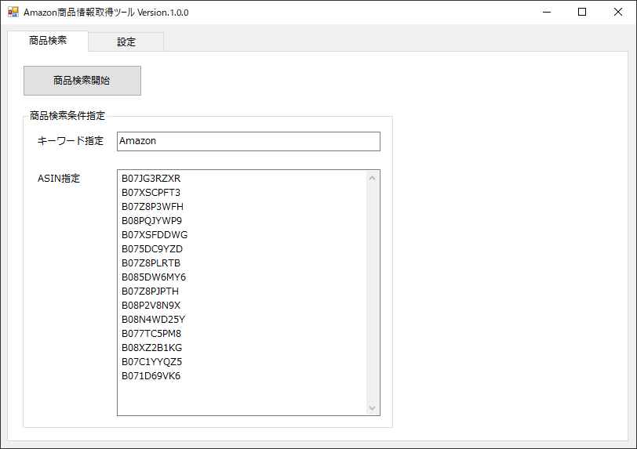
Task: Switch to the 商品検索 tab
Action: point(48,41)
